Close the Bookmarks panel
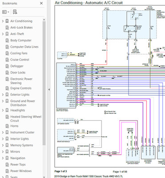 (x=41, y=3)
